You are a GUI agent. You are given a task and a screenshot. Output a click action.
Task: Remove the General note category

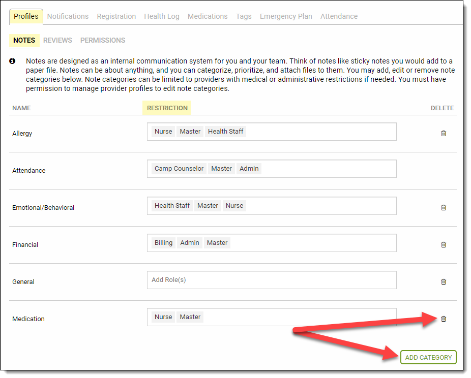click(x=444, y=281)
